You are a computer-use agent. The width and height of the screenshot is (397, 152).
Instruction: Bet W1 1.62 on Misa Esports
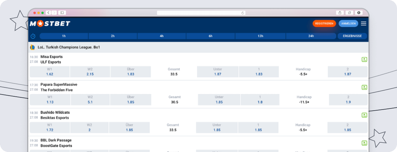click(49, 72)
